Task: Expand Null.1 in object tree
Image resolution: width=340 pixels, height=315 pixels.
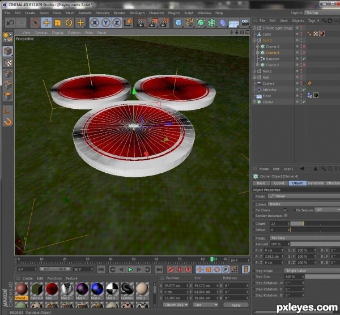Action: (x=254, y=71)
